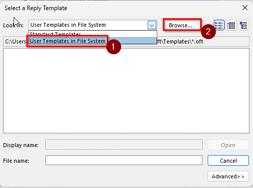Click the File name label
253x188 pixels.
16,161
